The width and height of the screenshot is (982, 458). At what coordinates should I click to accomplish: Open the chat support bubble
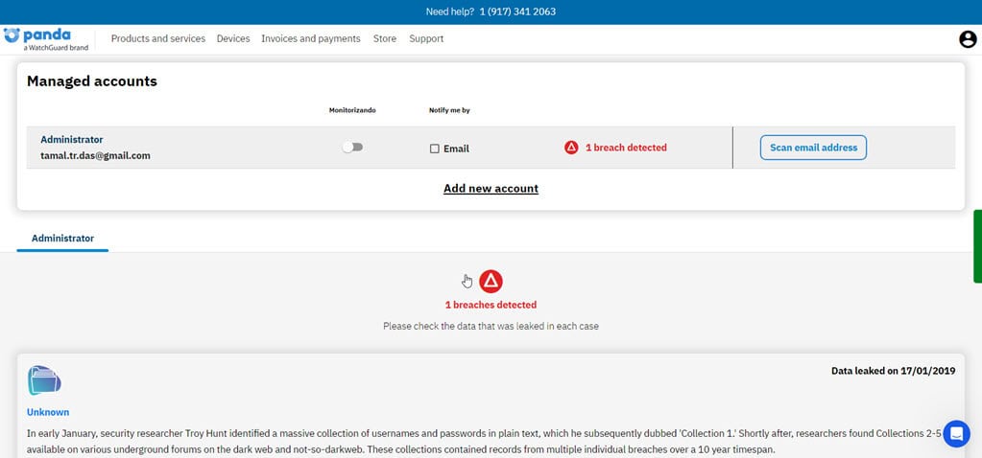tap(956, 434)
